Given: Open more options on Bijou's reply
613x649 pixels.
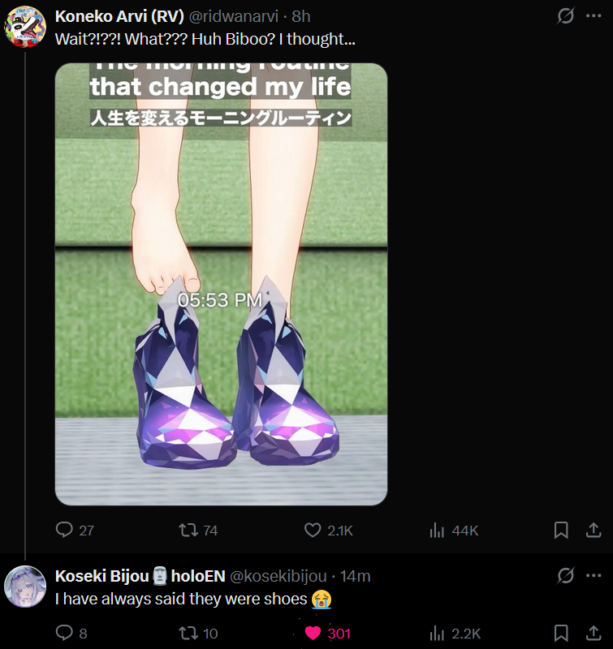Looking at the screenshot, I should (x=594, y=576).
